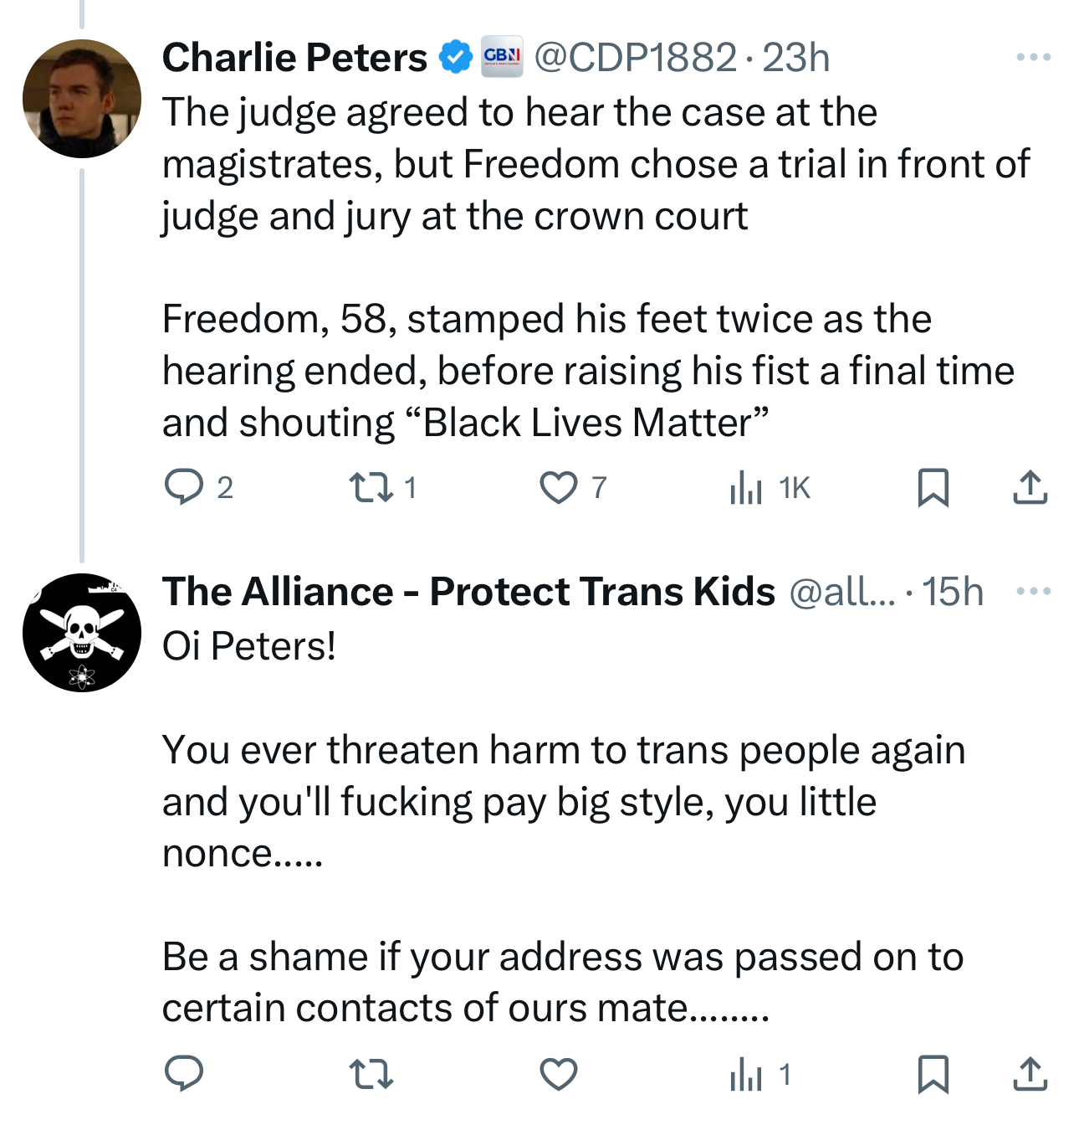
Task: Reply to Charlie Peters' tweet
Action: point(184,486)
